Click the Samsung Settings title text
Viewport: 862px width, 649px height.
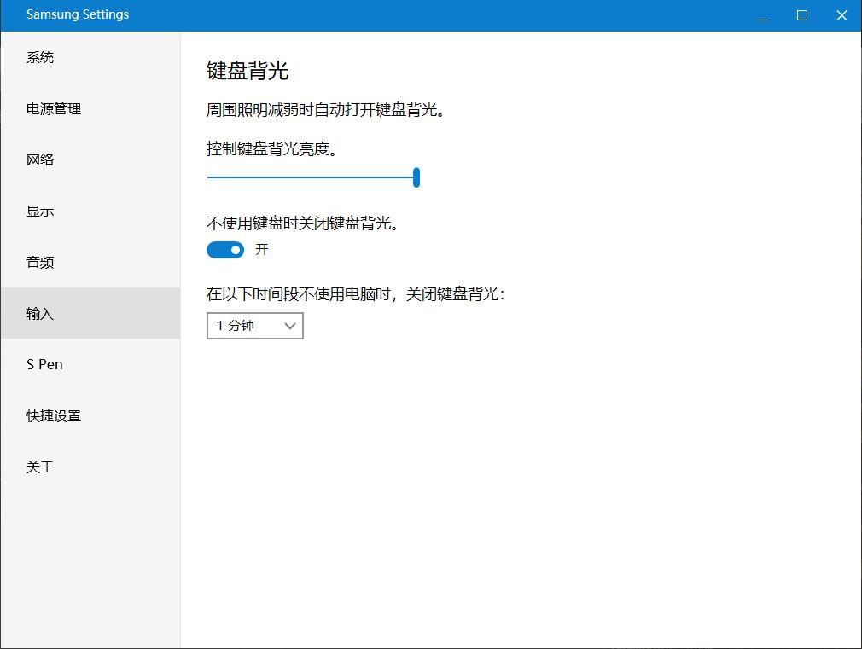pyautogui.click(x=78, y=14)
